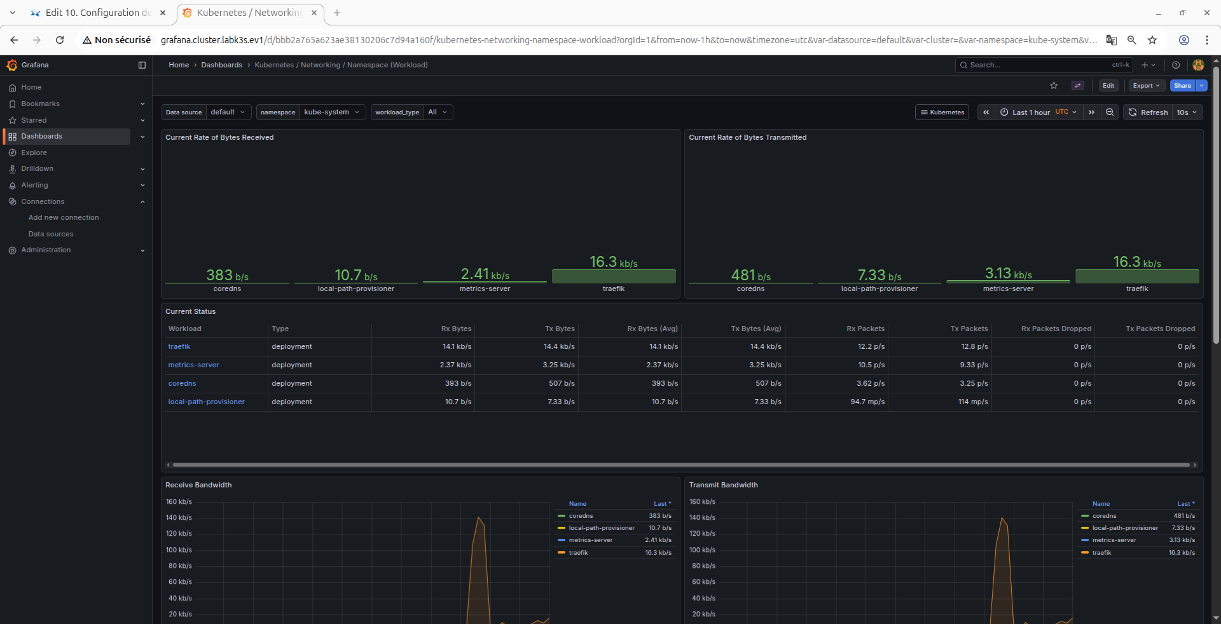Collapse the Connections sidebar section
This screenshot has height=624, width=1221.
[x=142, y=201]
